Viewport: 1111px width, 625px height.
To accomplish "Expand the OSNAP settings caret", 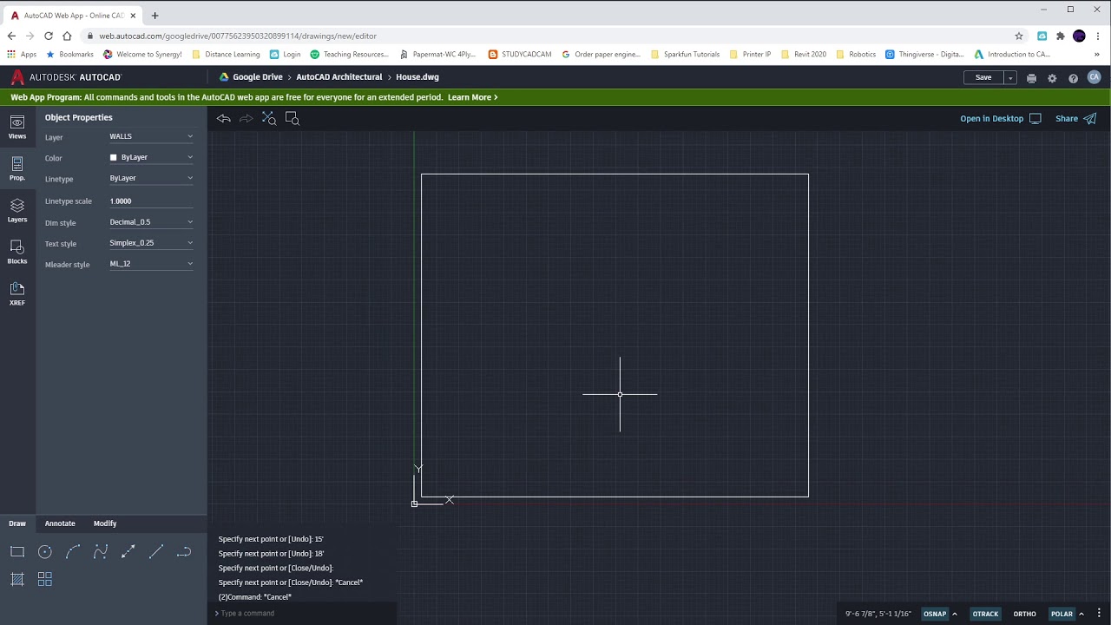I will (x=955, y=614).
